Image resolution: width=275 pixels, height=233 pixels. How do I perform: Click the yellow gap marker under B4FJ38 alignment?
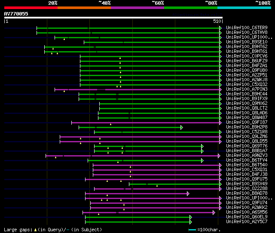[x=130, y=176]
